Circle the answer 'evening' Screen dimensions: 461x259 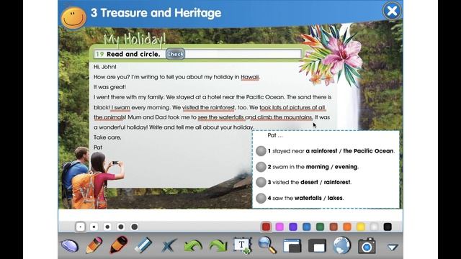(346, 167)
